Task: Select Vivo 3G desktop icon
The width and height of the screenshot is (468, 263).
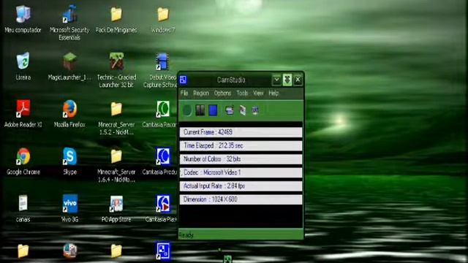Action: point(70,208)
